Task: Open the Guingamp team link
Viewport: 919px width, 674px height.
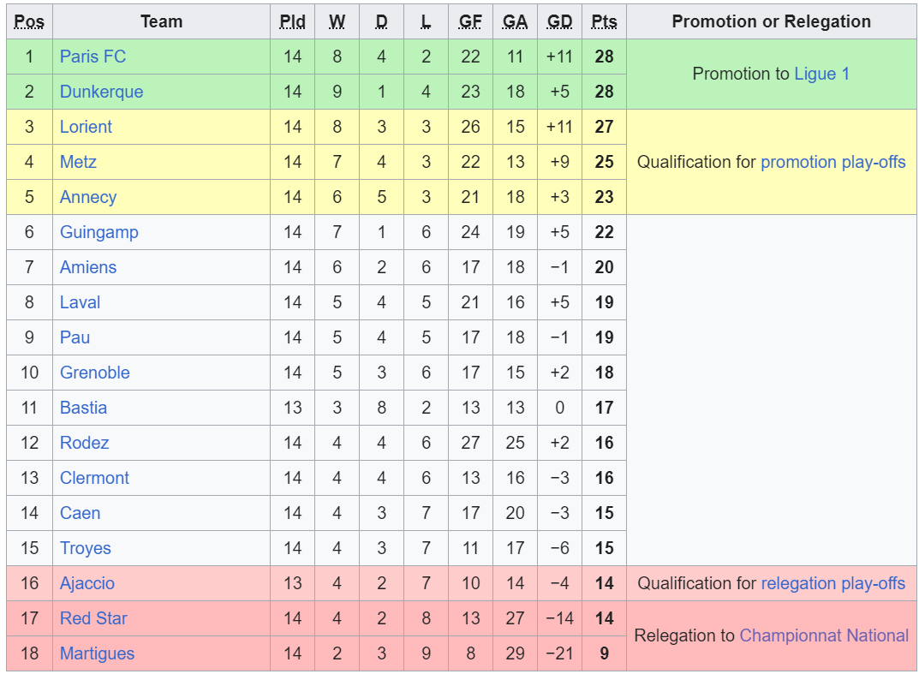Action: point(99,233)
